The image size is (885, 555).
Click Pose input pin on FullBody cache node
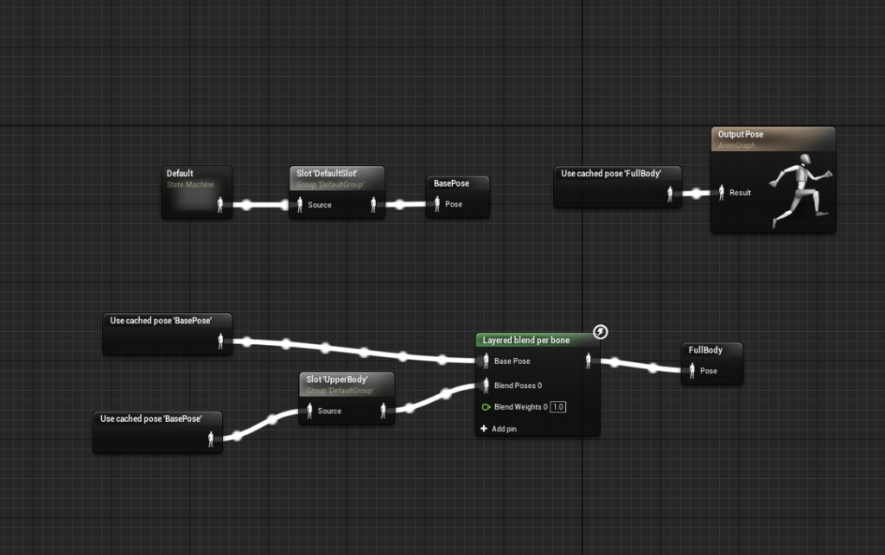pyautogui.click(x=691, y=371)
